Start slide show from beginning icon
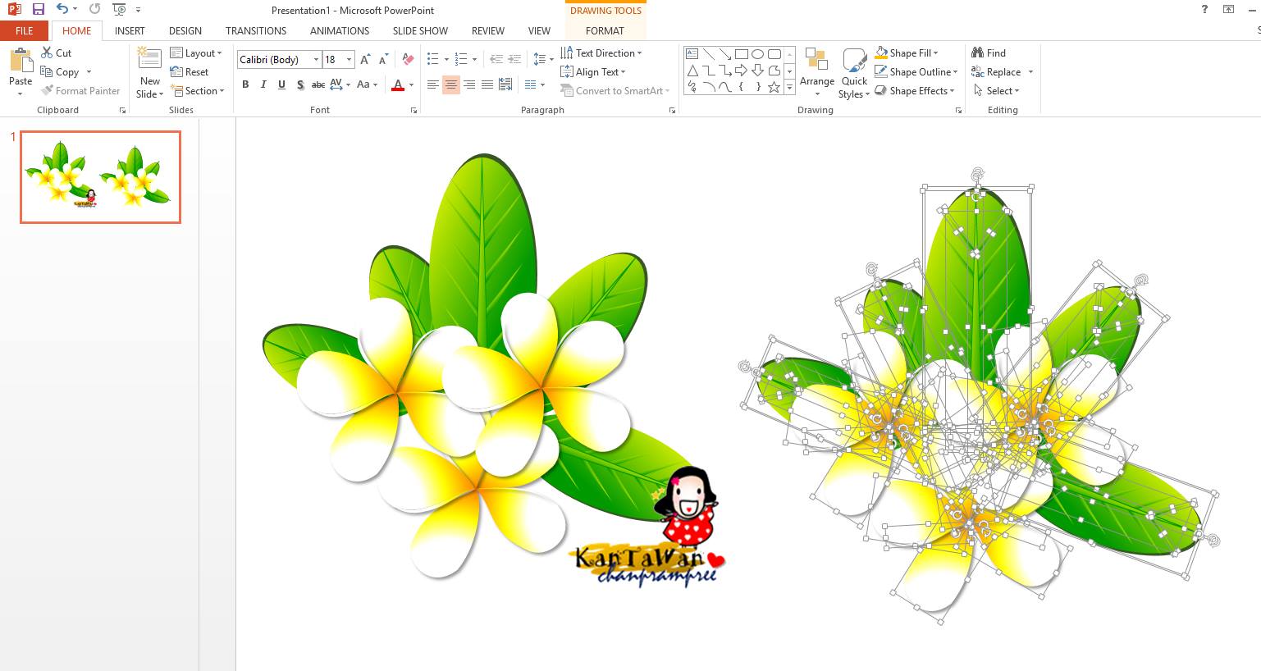 tap(120, 10)
